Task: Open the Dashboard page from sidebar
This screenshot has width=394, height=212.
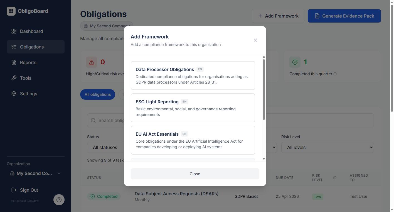Action: pyautogui.click(x=31, y=31)
